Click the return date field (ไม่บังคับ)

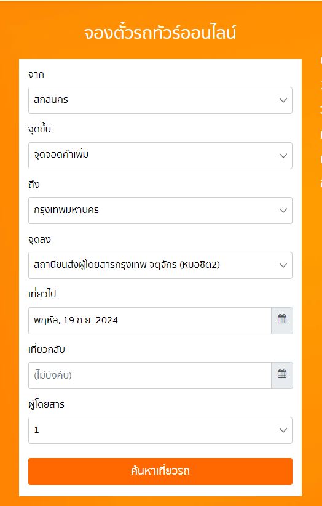[x=150, y=375]
